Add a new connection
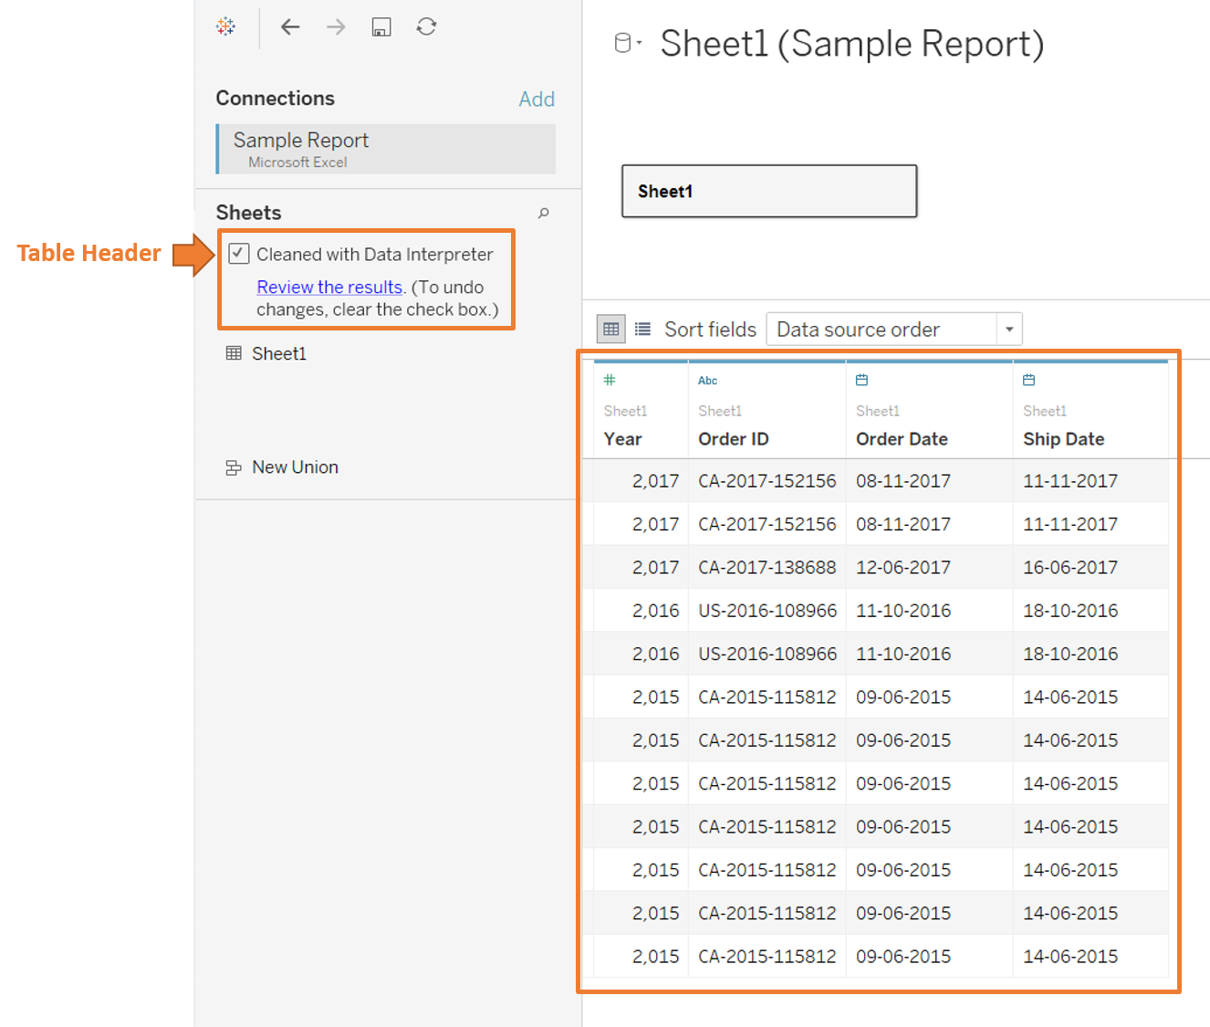This screenshot has height=1027, width=1210. [537, 99]
